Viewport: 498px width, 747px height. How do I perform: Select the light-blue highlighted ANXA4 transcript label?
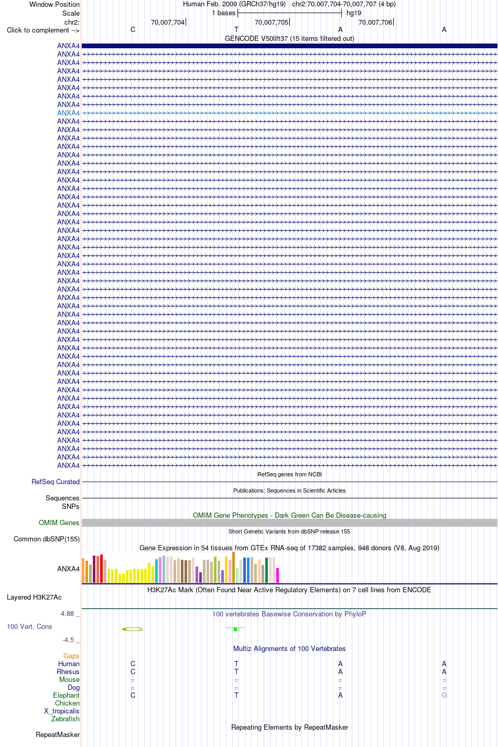point(69,113)
